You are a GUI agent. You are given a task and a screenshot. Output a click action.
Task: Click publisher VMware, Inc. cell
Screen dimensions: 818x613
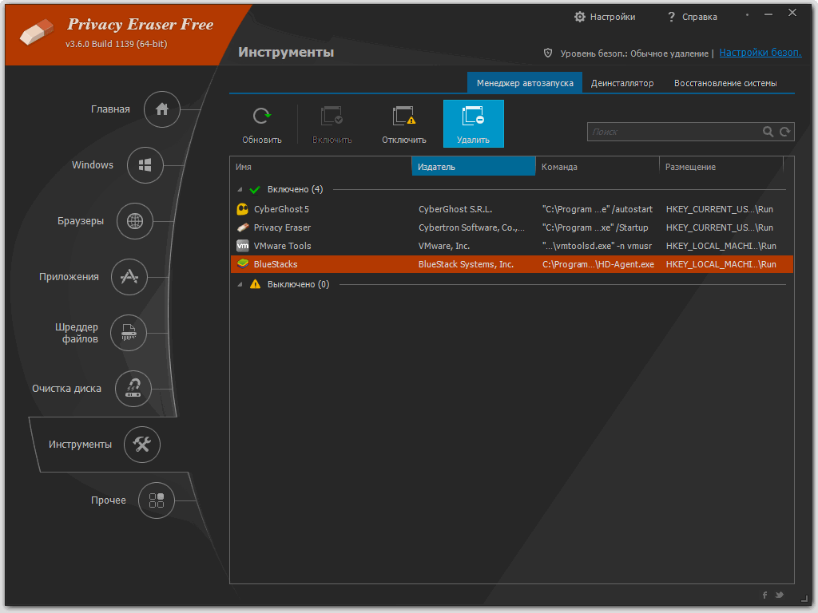pyautogui.click(x=444, y=246)
